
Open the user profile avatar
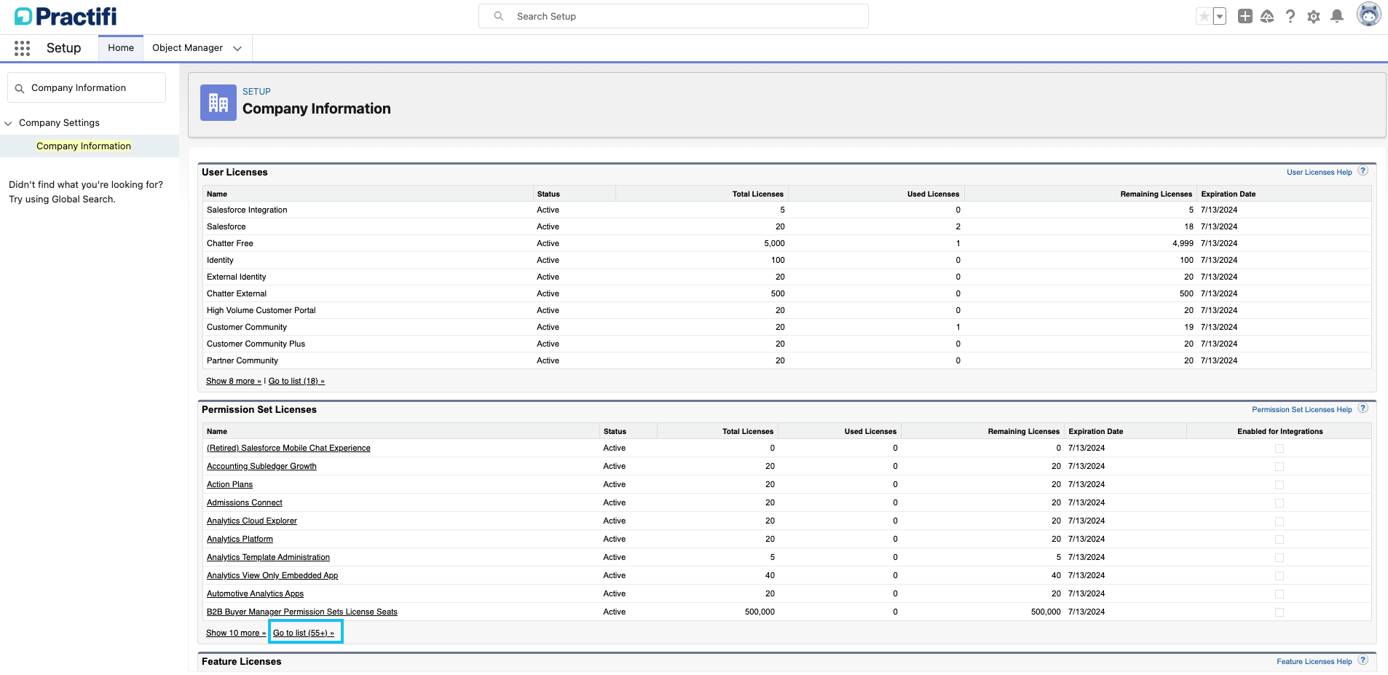[x=1369, y=14]
